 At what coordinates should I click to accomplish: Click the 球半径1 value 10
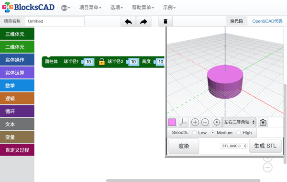pos(88,62)
